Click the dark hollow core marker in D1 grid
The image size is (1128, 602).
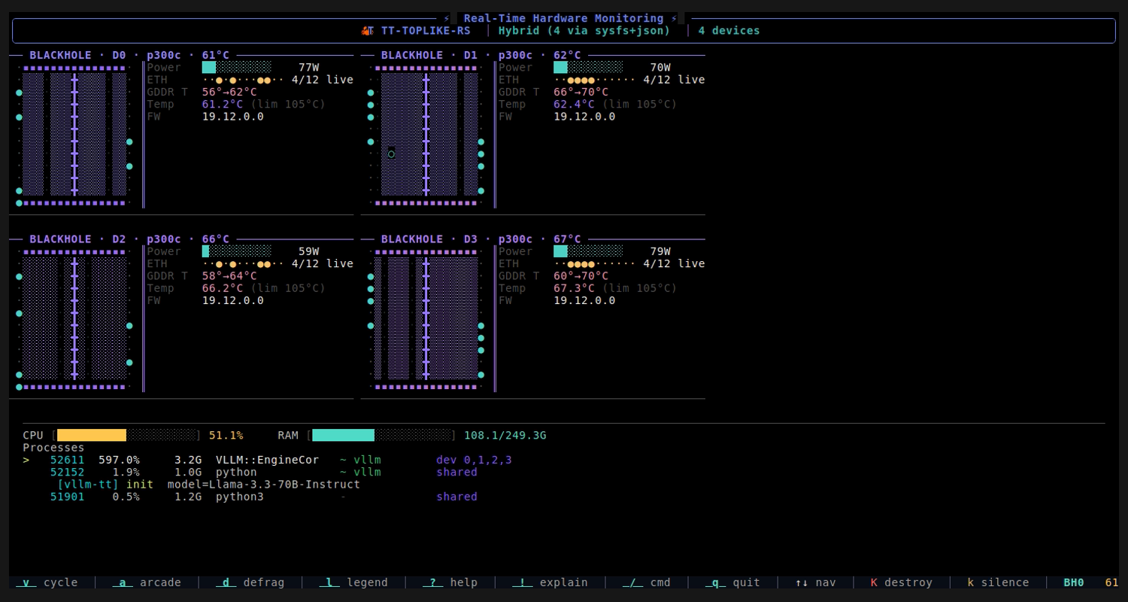391,154
